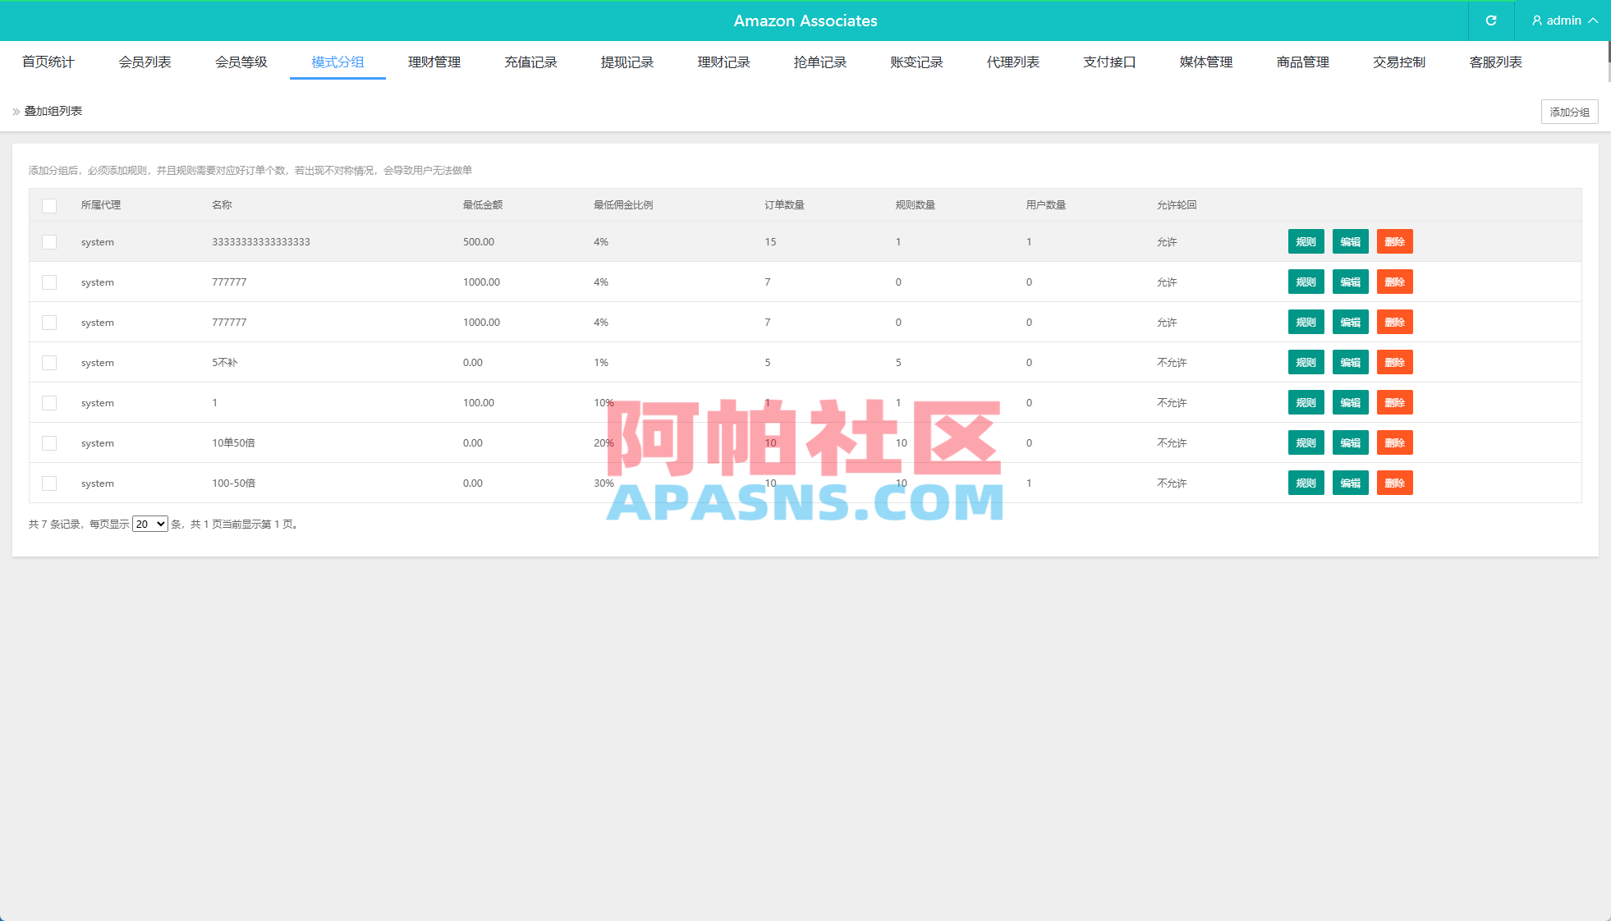Click 编辑 on the 10单50倍 row
1611x921 pixels.
[1350, 442]
